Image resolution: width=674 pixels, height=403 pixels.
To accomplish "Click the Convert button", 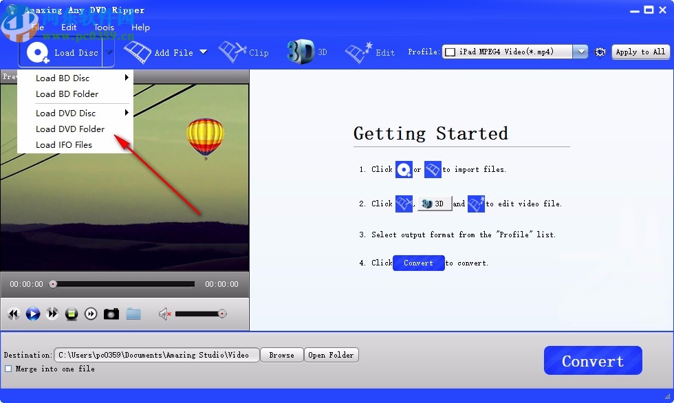I will (592, 360).
